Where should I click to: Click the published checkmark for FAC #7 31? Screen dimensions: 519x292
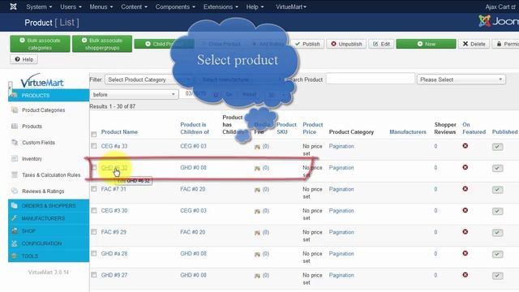pyautogui.click(x=497, y=190)
